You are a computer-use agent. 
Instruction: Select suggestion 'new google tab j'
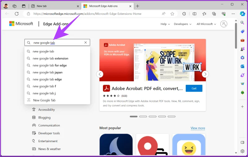click(x=57, y=93)
